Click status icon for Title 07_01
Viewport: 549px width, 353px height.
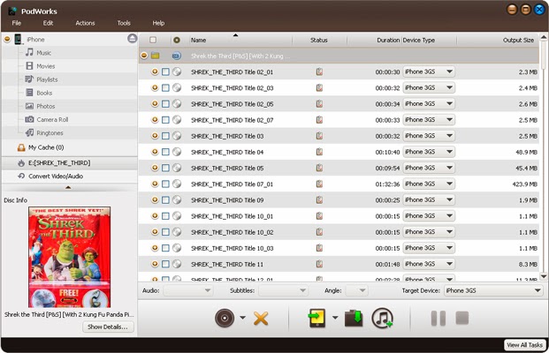319,184
